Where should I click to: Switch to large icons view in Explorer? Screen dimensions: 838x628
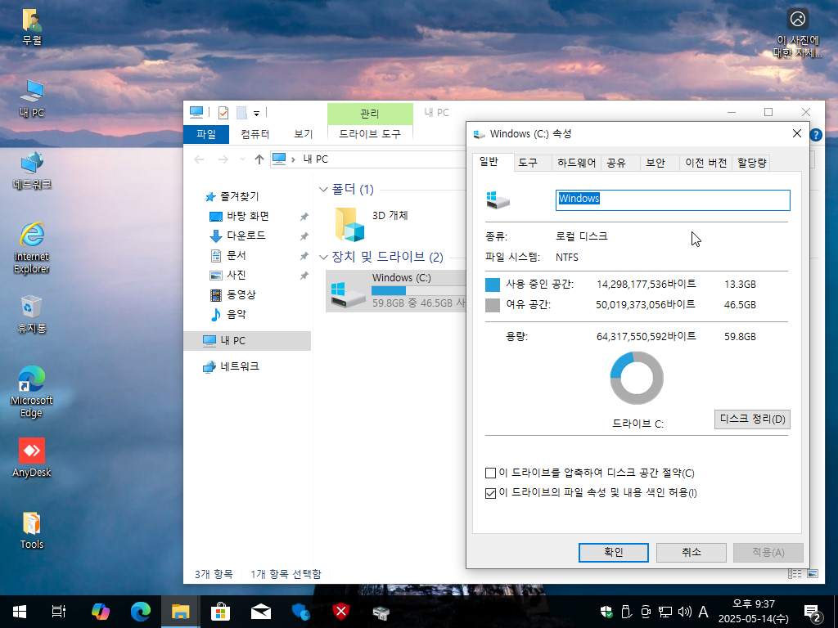[x=813, y=573]
